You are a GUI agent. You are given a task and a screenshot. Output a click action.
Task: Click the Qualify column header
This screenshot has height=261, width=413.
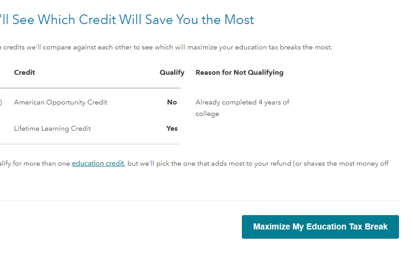pos(172,73)
